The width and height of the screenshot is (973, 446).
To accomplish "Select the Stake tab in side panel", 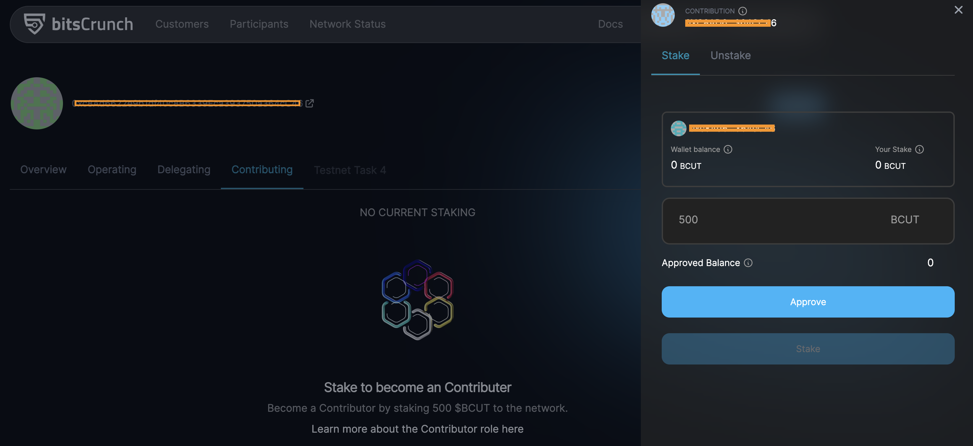I will coord(675,55).
